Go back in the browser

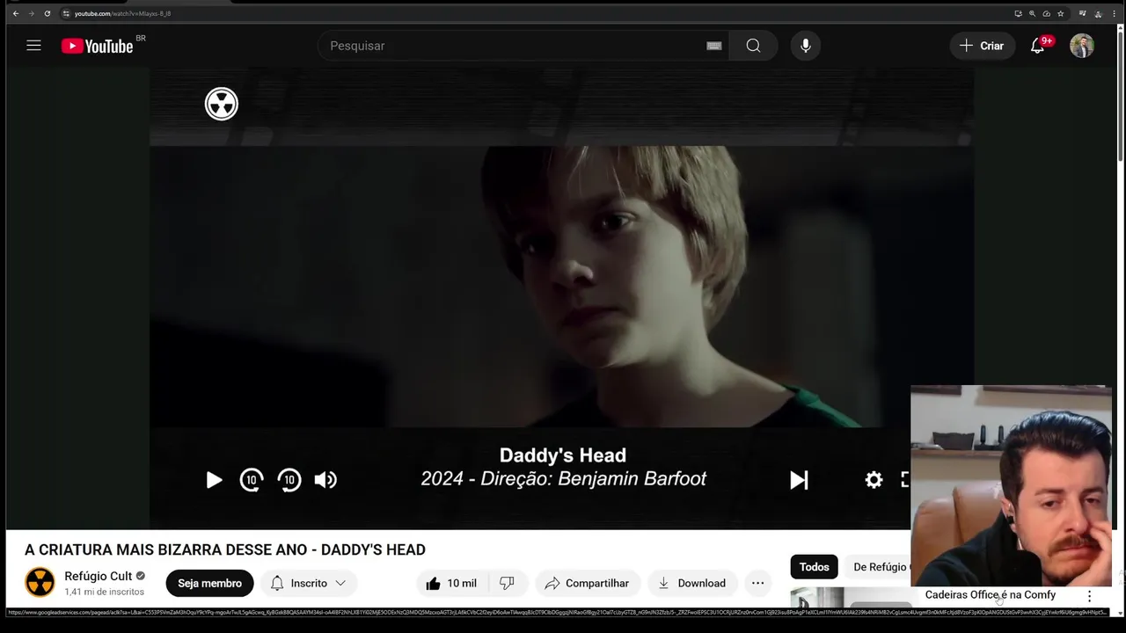(x=16, y=13)
